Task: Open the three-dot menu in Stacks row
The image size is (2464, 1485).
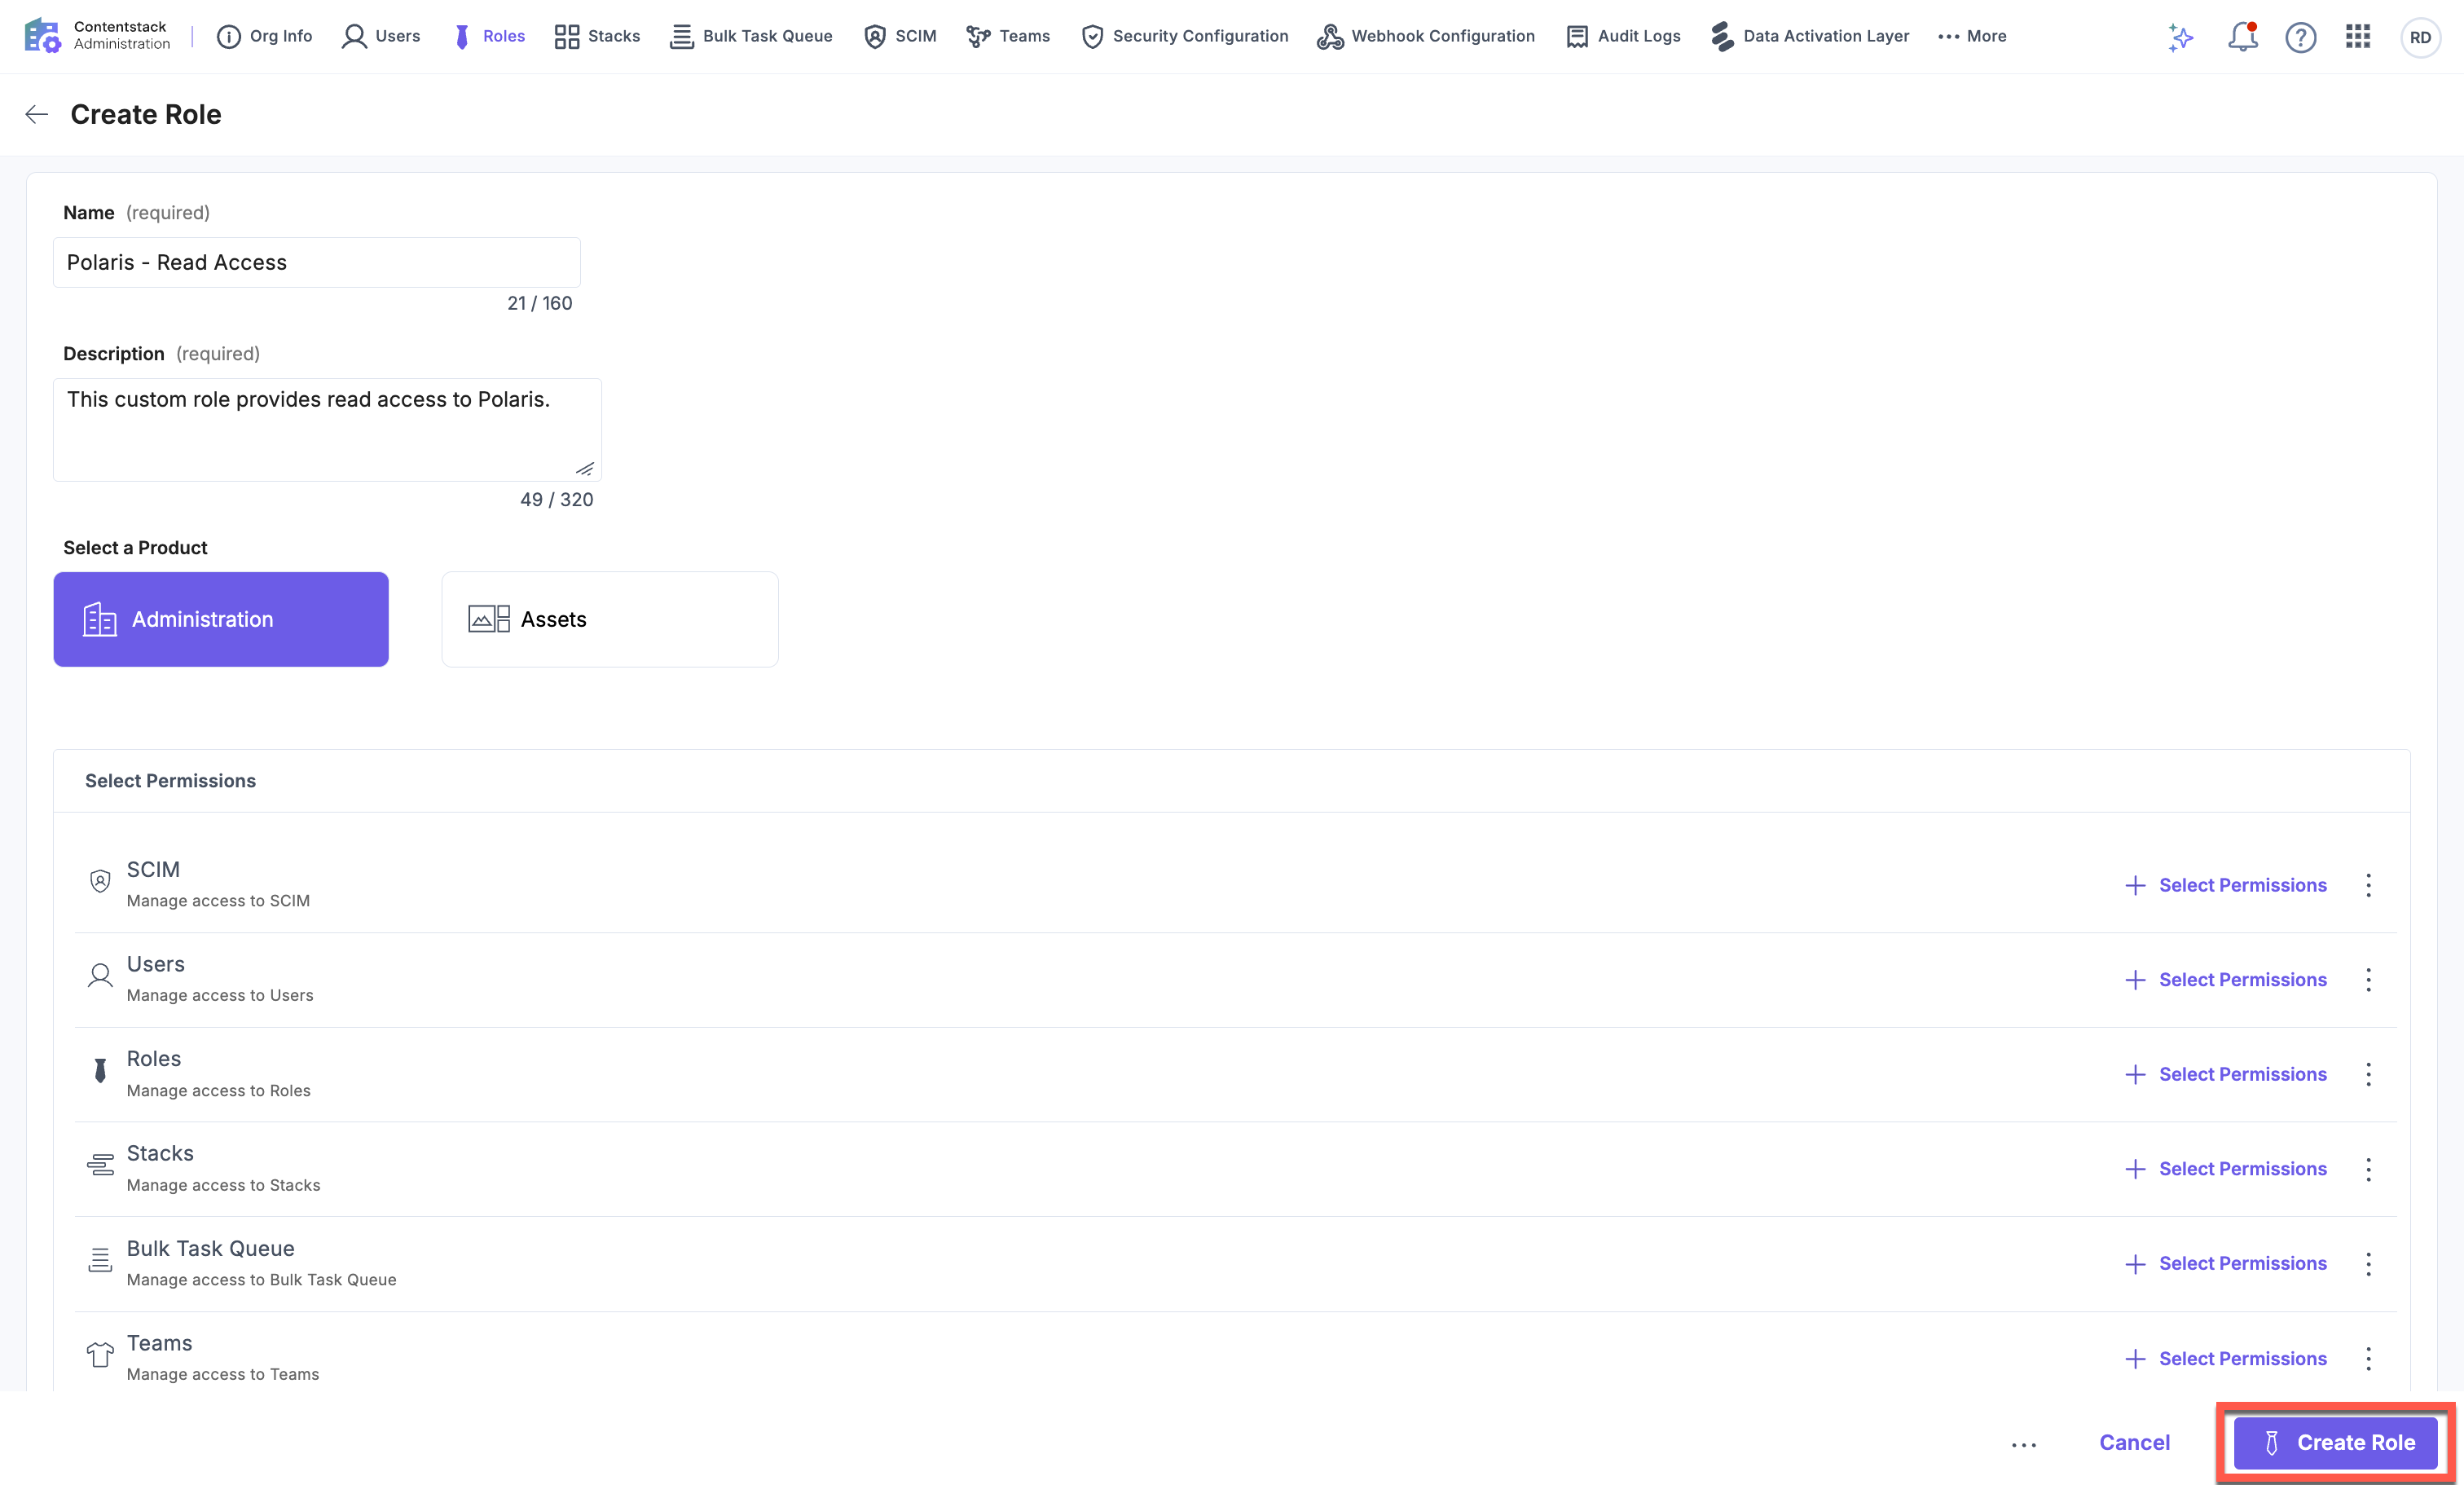Action: coord(2368,1169)
